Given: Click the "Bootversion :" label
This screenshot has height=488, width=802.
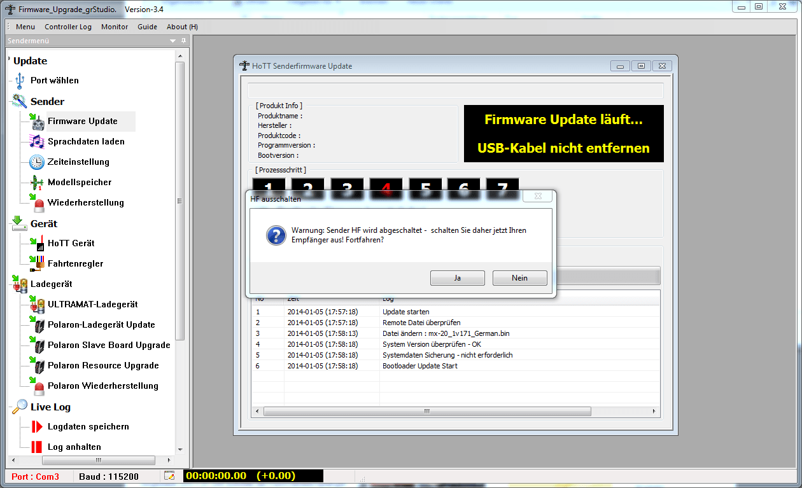Looking at the screenshot, I should pos(278,155).
